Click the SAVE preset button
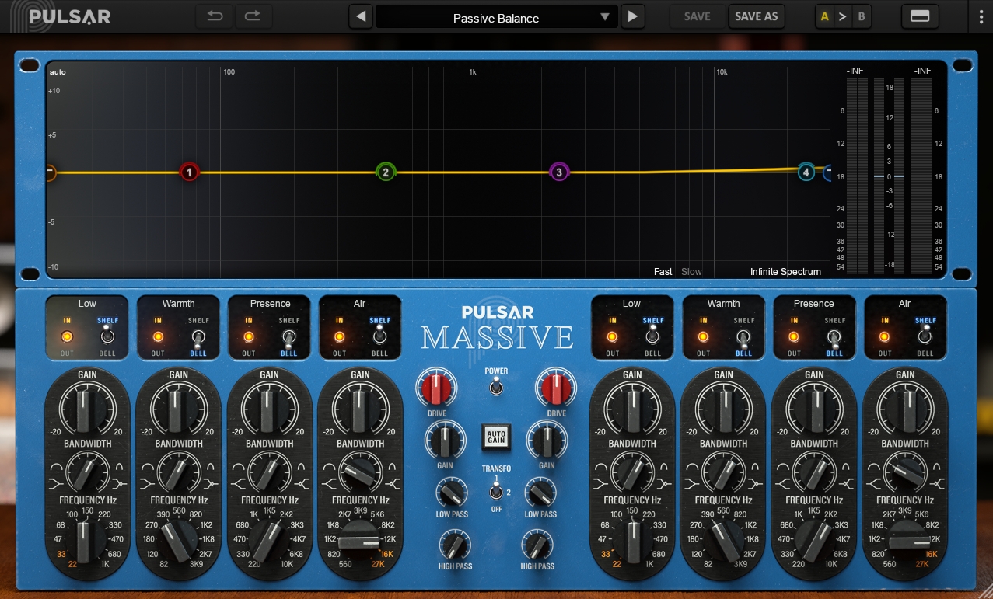993x599 pixels. click(697, 17)
